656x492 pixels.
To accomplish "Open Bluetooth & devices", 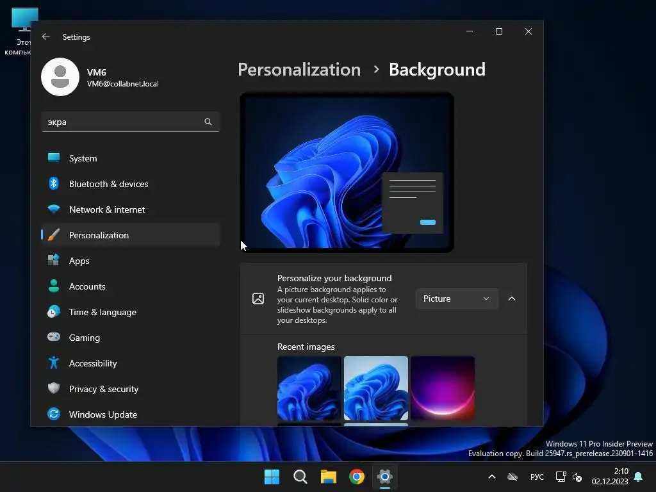I will click(x=131, y=184).
